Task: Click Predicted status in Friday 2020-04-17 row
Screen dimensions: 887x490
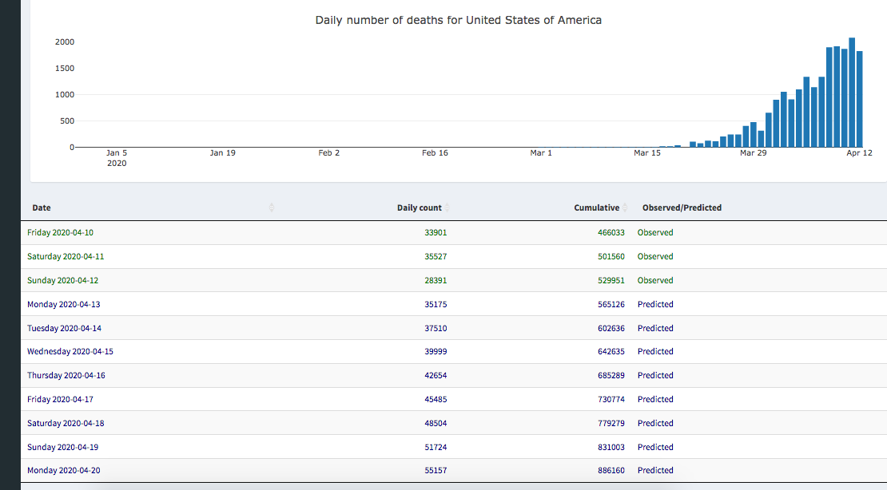Action: [655, 399]
